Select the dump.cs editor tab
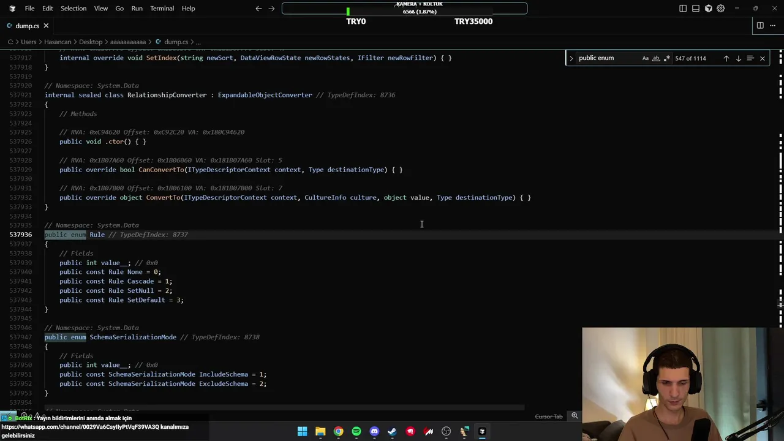Image resolution: width=784 pixels, height=441 pixels. tap(27, 26)
